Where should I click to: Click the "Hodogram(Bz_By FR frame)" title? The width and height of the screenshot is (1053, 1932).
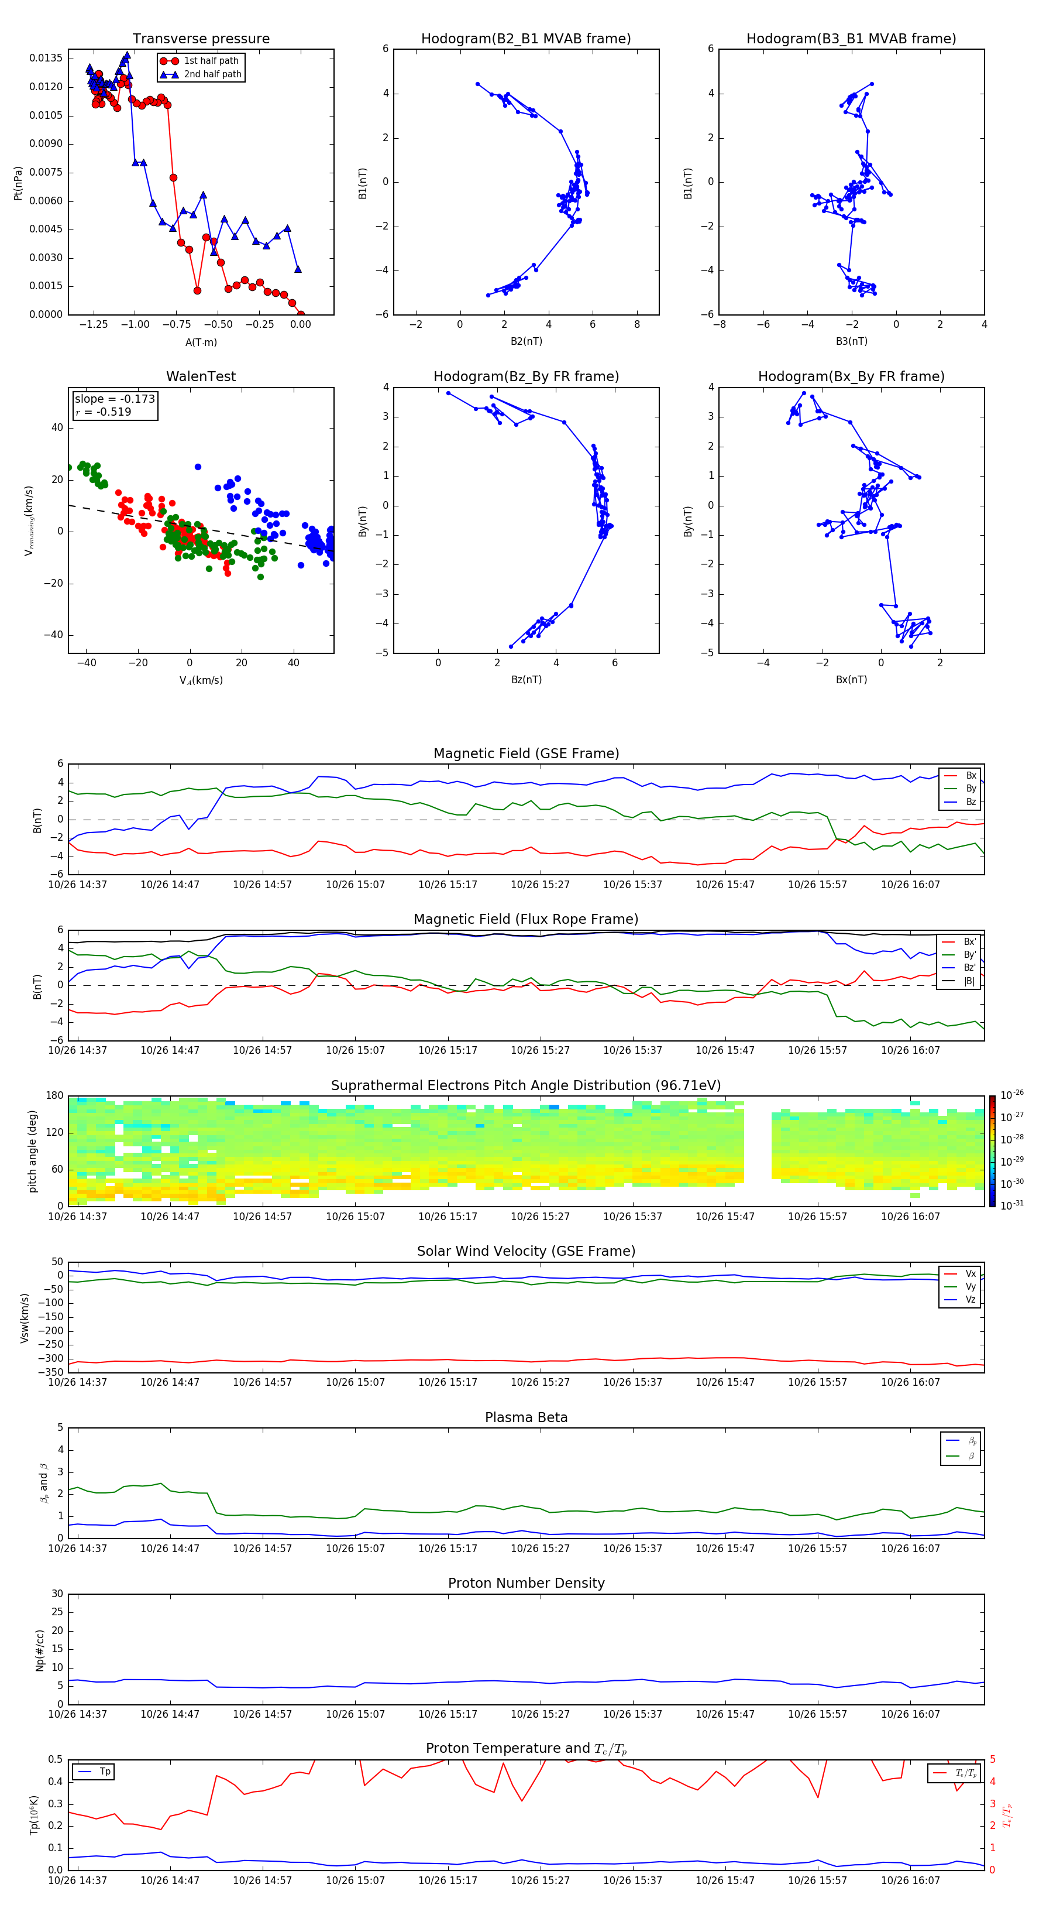526,376
